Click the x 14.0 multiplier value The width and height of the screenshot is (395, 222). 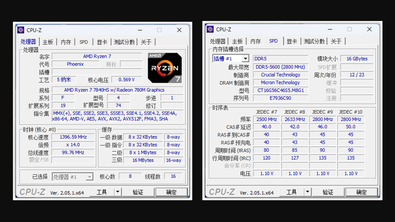pos(73,145)
